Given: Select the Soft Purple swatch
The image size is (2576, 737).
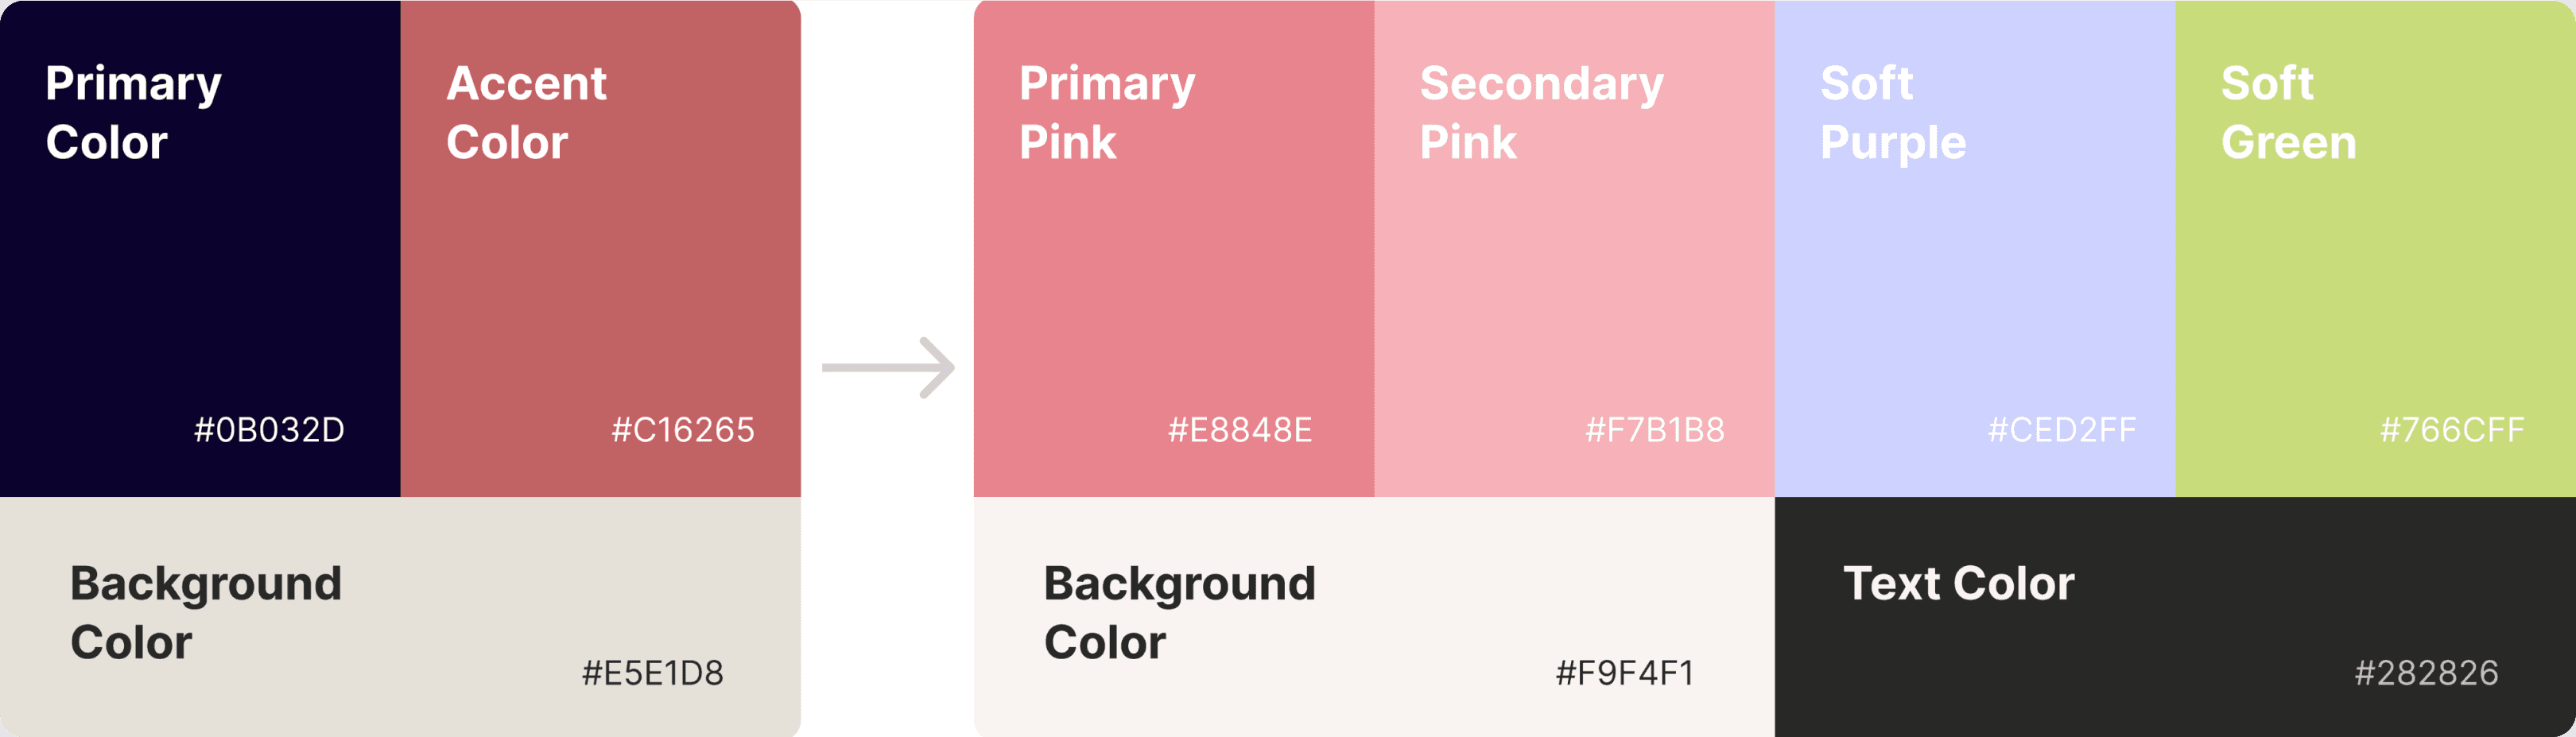Looking at the screenshot, I should click(x=1975, y=248).
